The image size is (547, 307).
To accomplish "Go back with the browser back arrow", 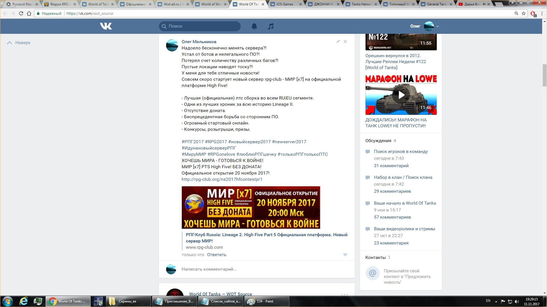I will click(5, 13).
